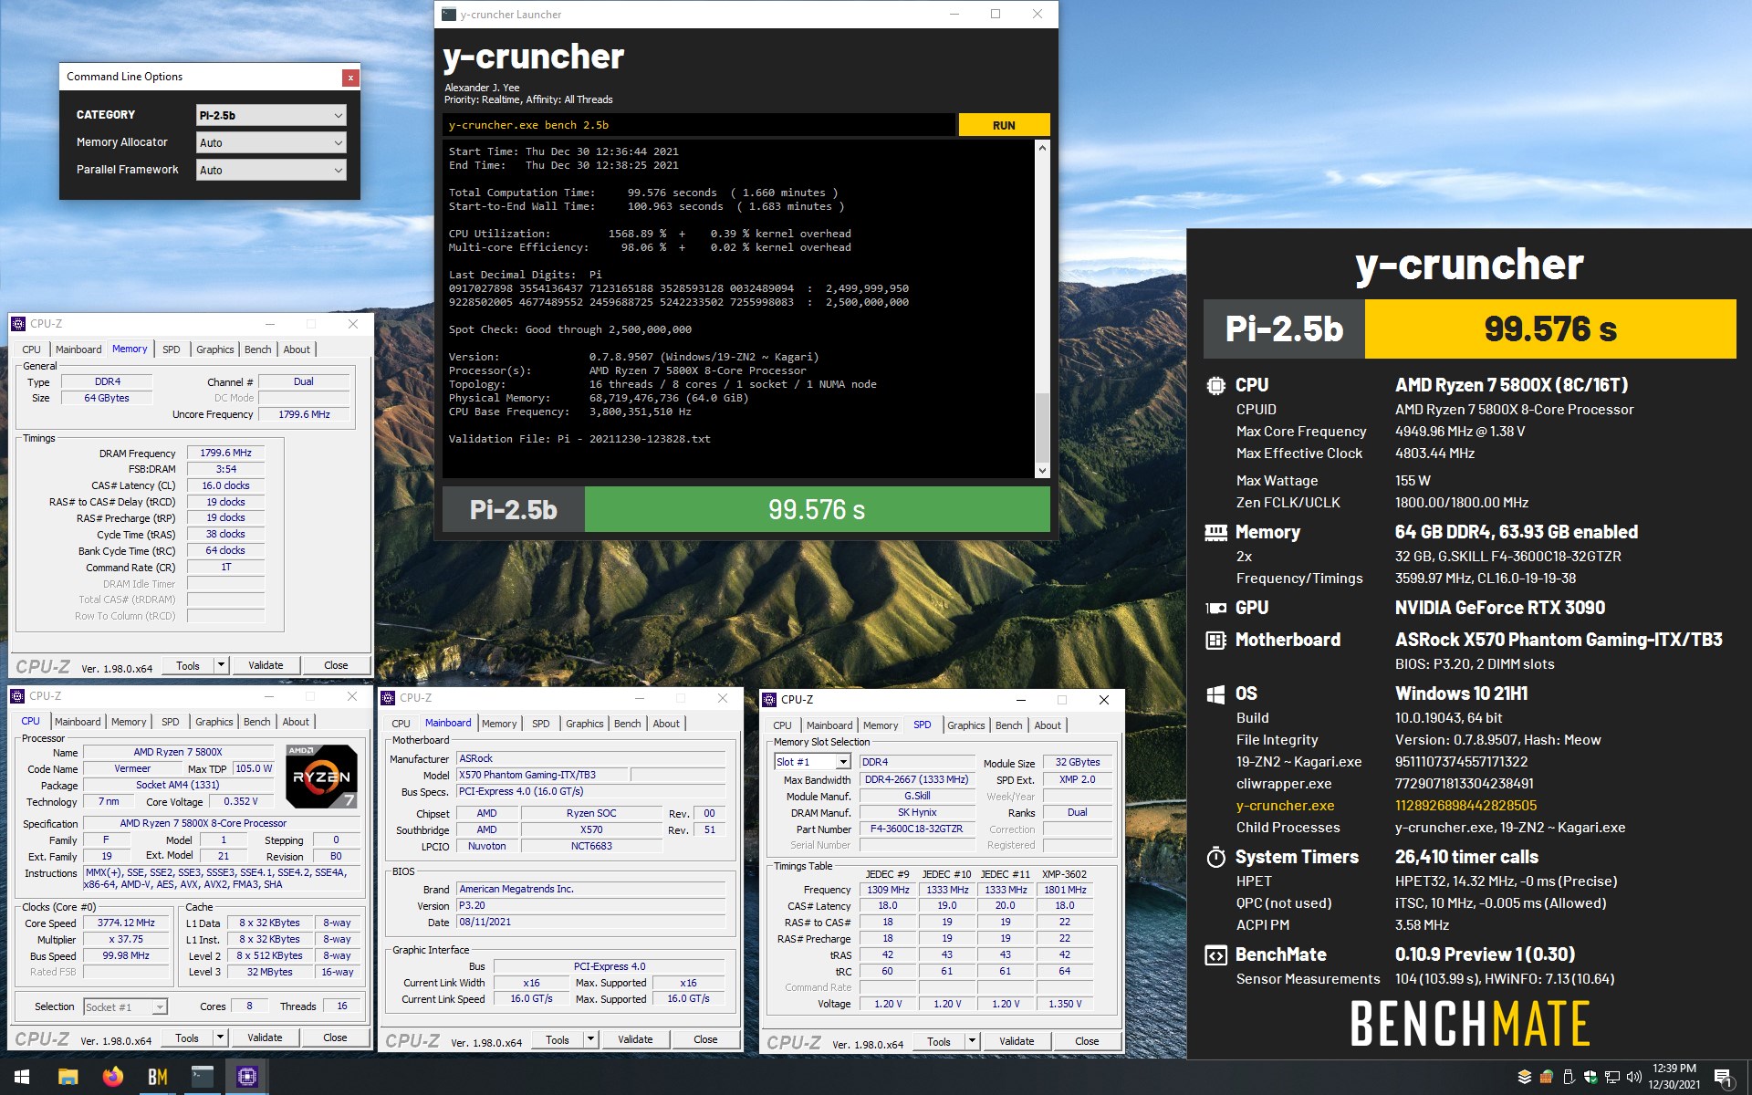Open the CATEGORY dropdown showing Pi-2.5b
This screenshot has width=1752, height=1095.
tap(271, 115)
